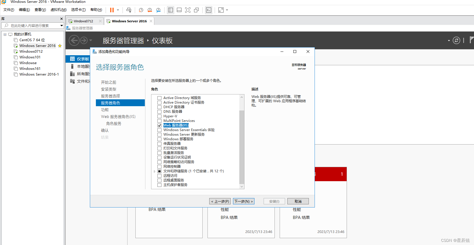Open 仪表板 in the Server Manager sidebar

coord(78,59)
